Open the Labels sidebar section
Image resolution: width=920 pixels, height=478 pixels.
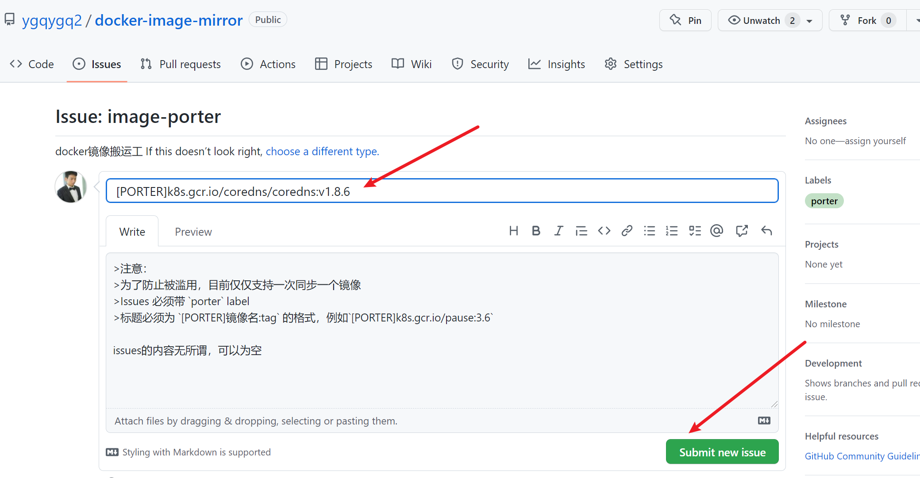pos(818,180)
